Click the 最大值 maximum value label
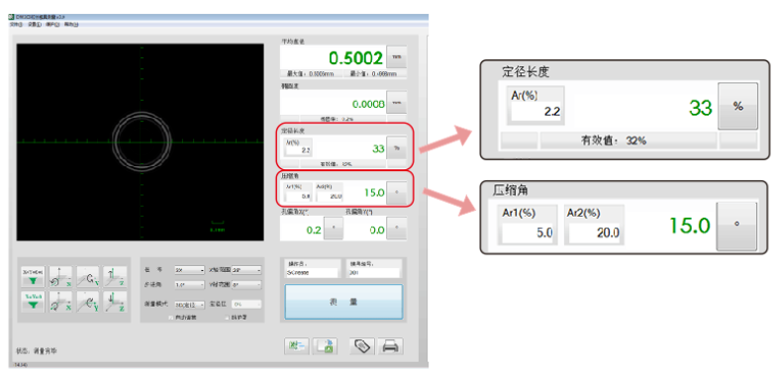This screenshot has height=373, width=775. 310,73
